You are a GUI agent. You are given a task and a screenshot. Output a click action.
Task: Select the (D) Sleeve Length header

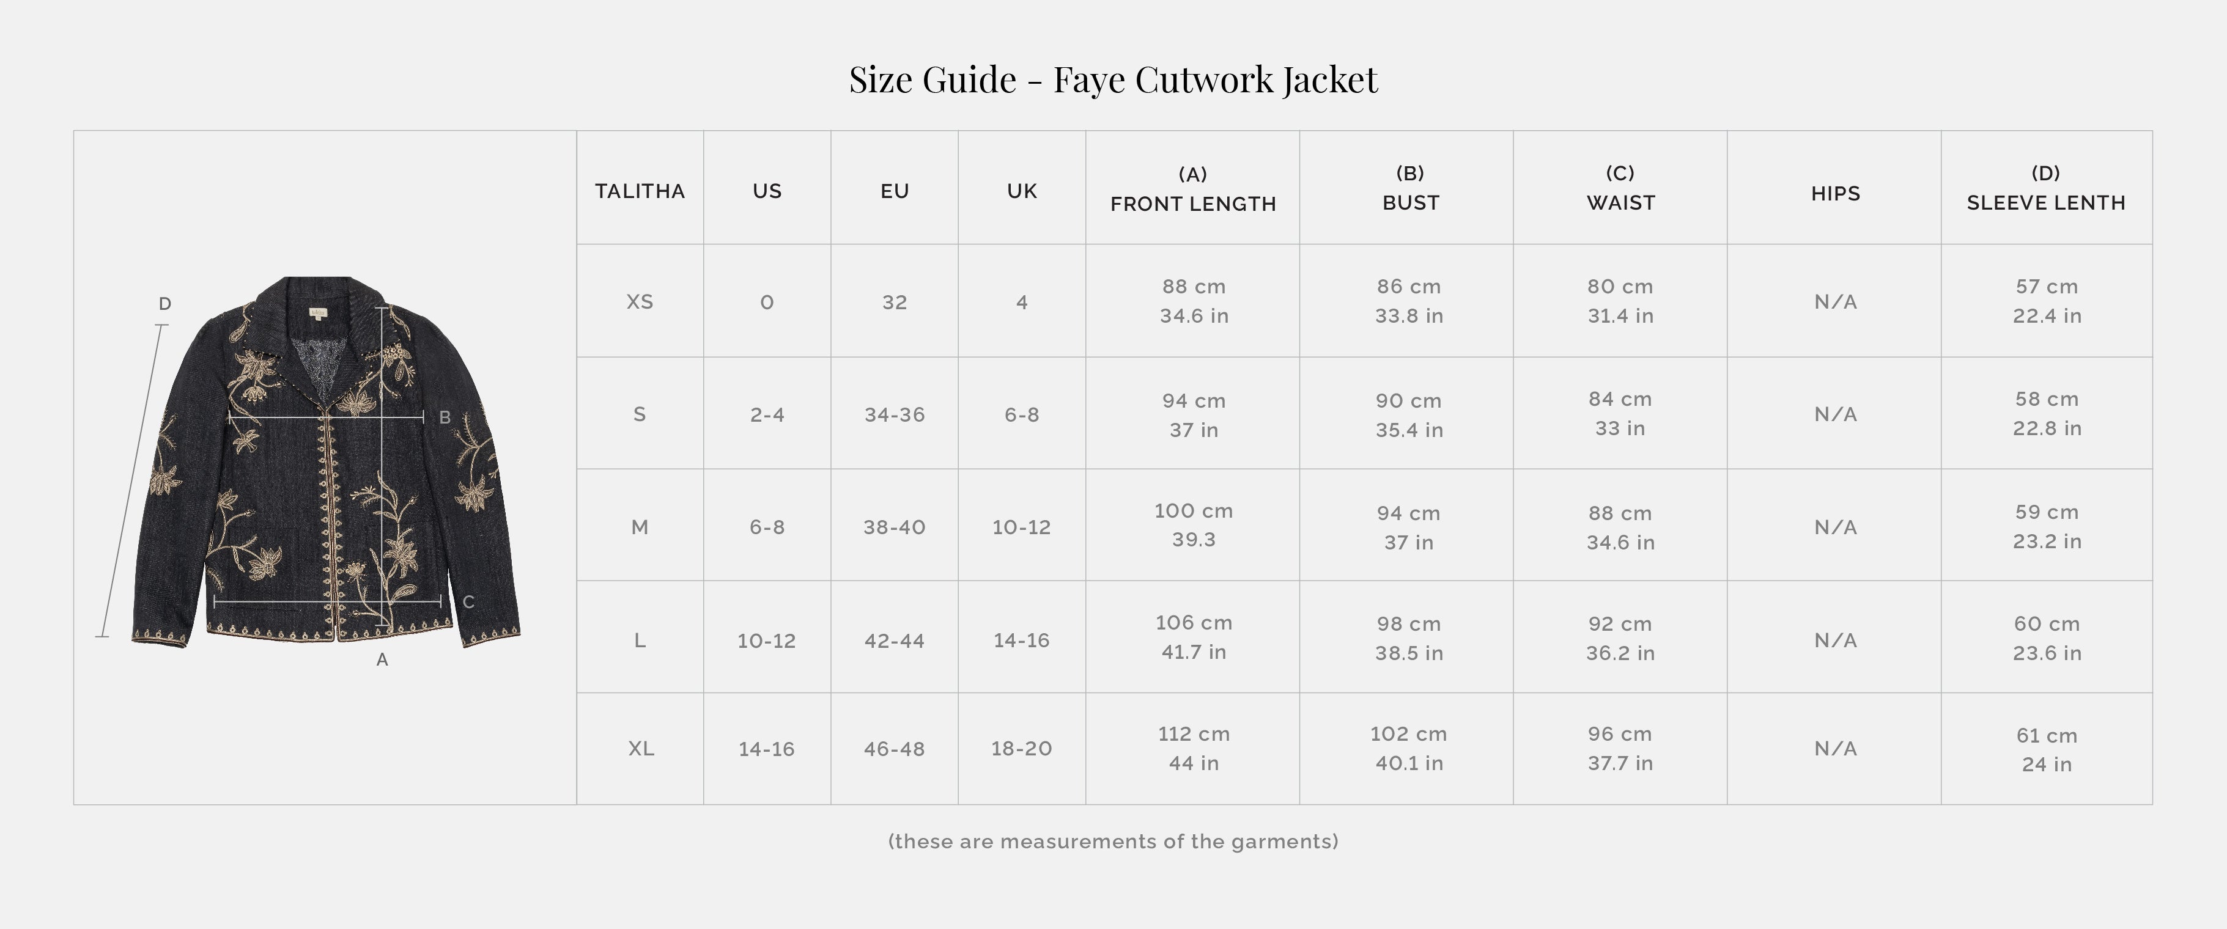[2045, 188]
